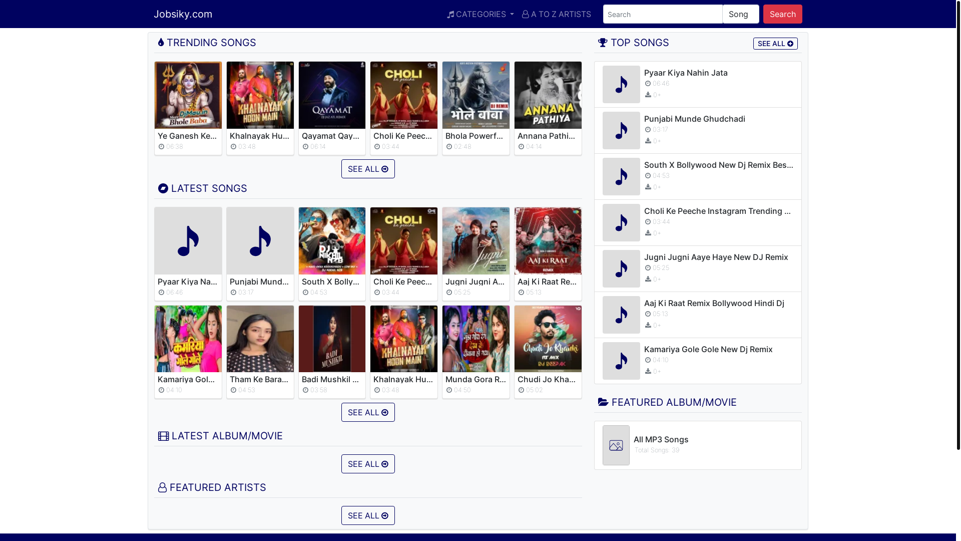
Task: Open Punjabi Munde Ghudchadi top song link
Action: tap(694, 119)
